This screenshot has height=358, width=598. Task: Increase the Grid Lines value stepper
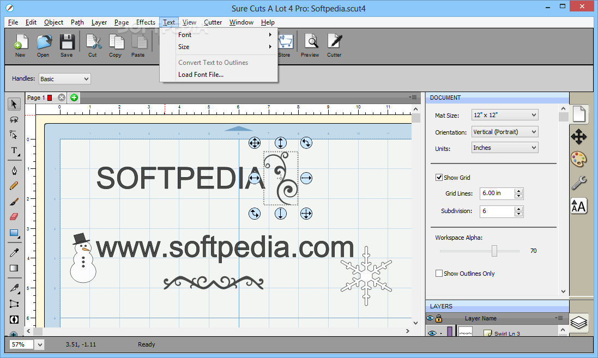pyautogui.click(x=518, y=191)
